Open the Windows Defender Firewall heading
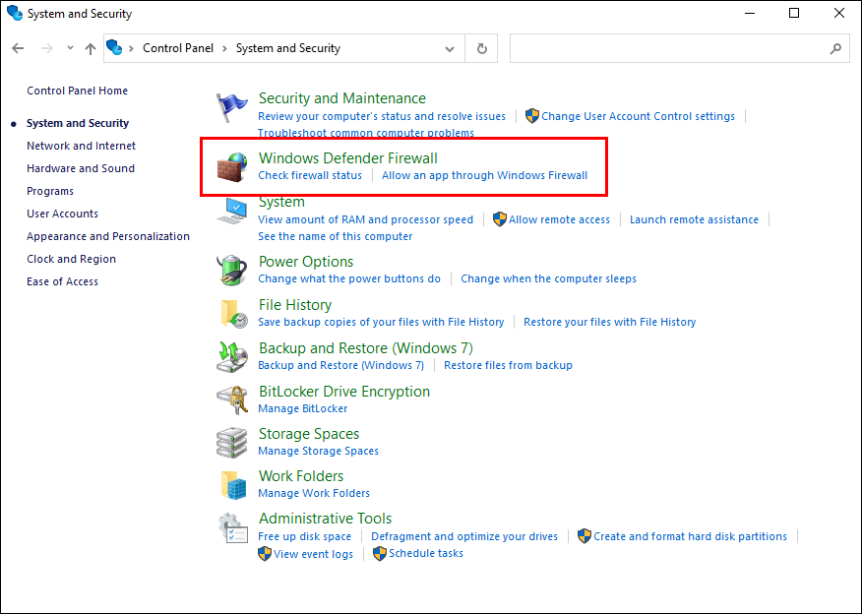Image resolution: width=862 pixels, height=614 pixels. click(x=348, y=157)
